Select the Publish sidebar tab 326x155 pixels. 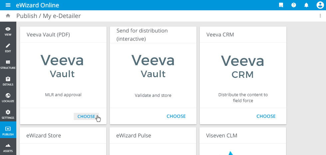(8, 131)
